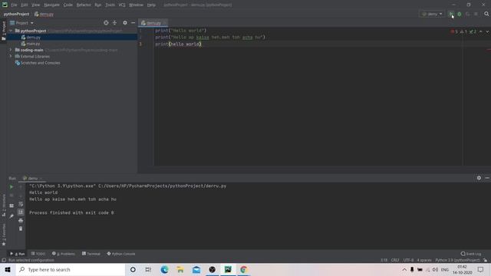Open the Window menu
The image size is (491, 276).
[136, 5]
